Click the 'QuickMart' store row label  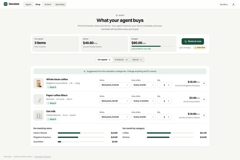(x=38, y=142)
